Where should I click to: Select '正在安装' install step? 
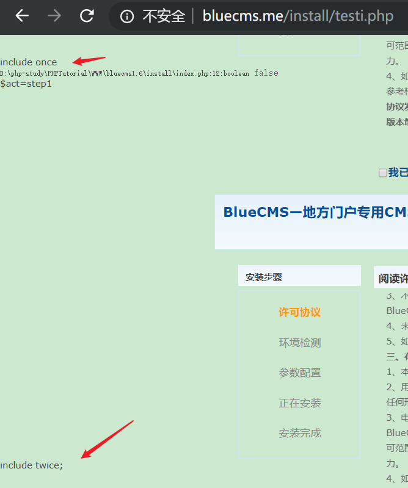299,403
